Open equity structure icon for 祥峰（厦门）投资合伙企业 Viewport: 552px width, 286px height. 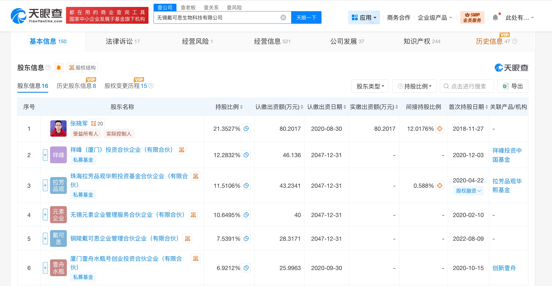(182, 150)
